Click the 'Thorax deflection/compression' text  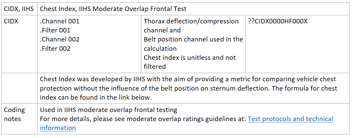click(x=191, y=21)
